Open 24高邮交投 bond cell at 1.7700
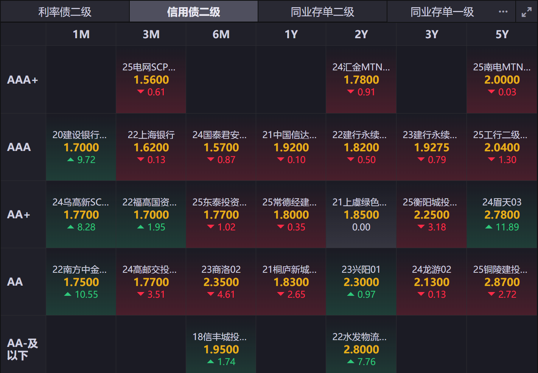 coord(151,282)
